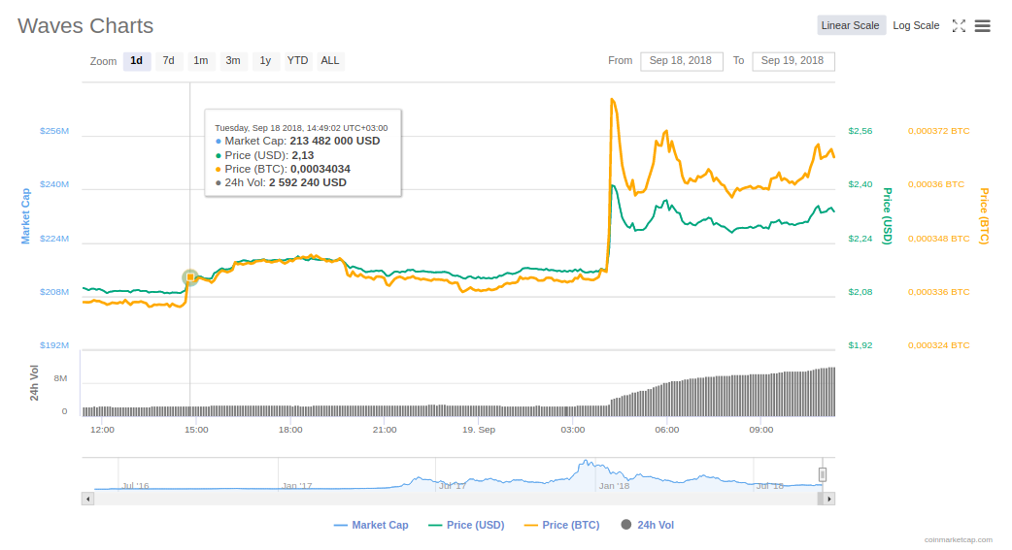Switch to Log Scale

[916, 26]
